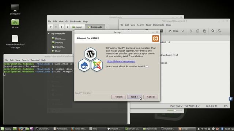Go forward in Downloads file manager
This screenshot has width=234, height=131.
pos(56,27)
